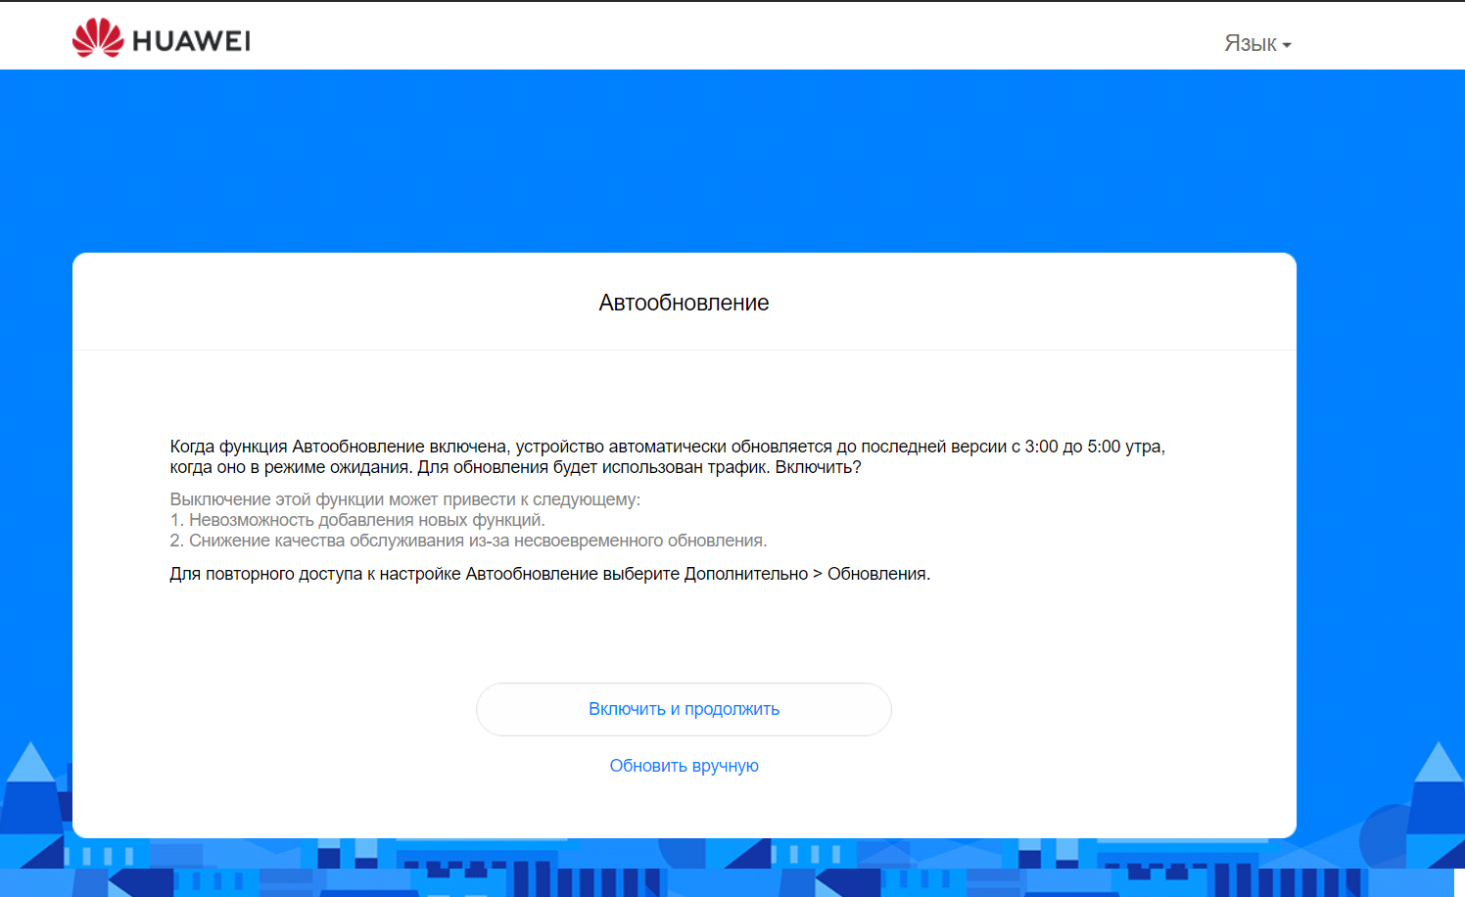Choose the Обновить вручную link
Viewport: 1465px width, 897px height.
pyautogui.click(x=684, y=766)
